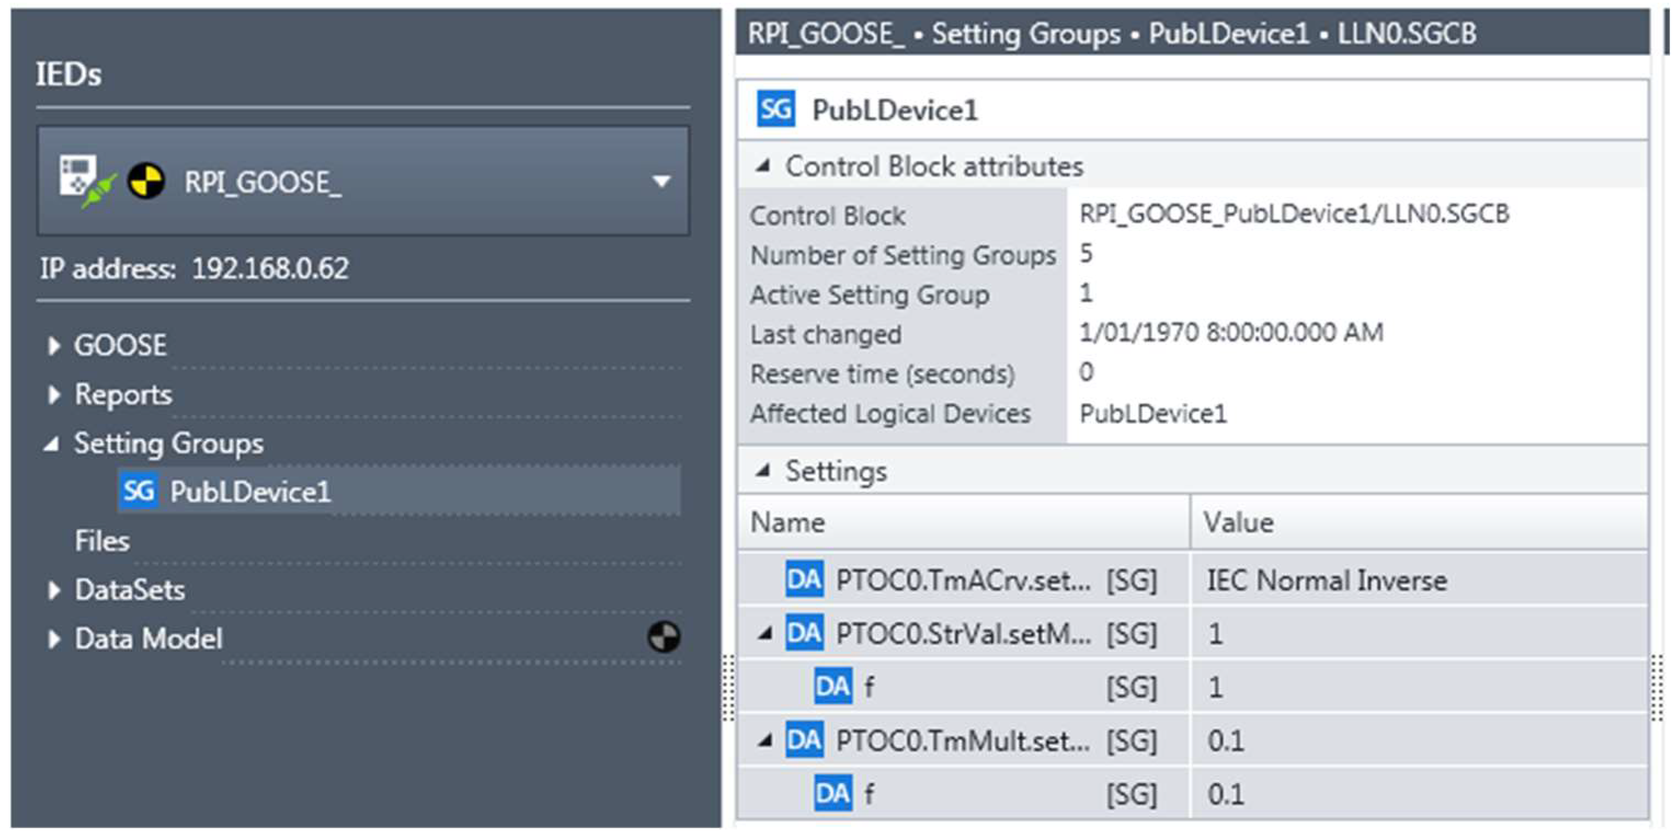The width and height of the screenshot is (1676, 840).
Task: Collapse the Setting Groups tree node
Action: pyautogui.click(x=52, y=444)
